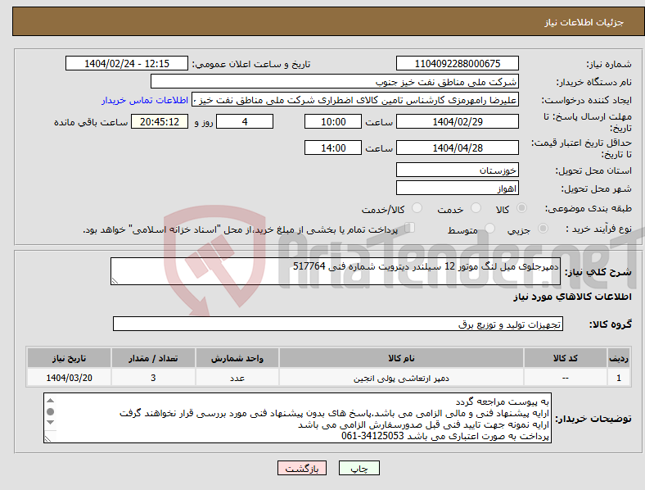Image resolution: width=645 pixels, height=490 pixels.
Task: Toggle the treasury documents payment checkbox
Action: pyautogui.click(x=410, y=227)
